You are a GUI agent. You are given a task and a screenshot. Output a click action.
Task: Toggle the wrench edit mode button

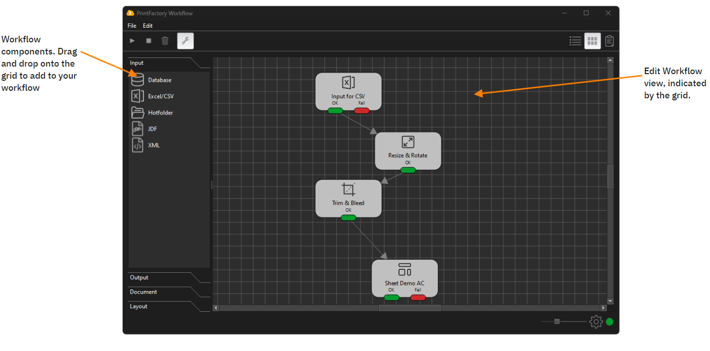tap(185, 41)
